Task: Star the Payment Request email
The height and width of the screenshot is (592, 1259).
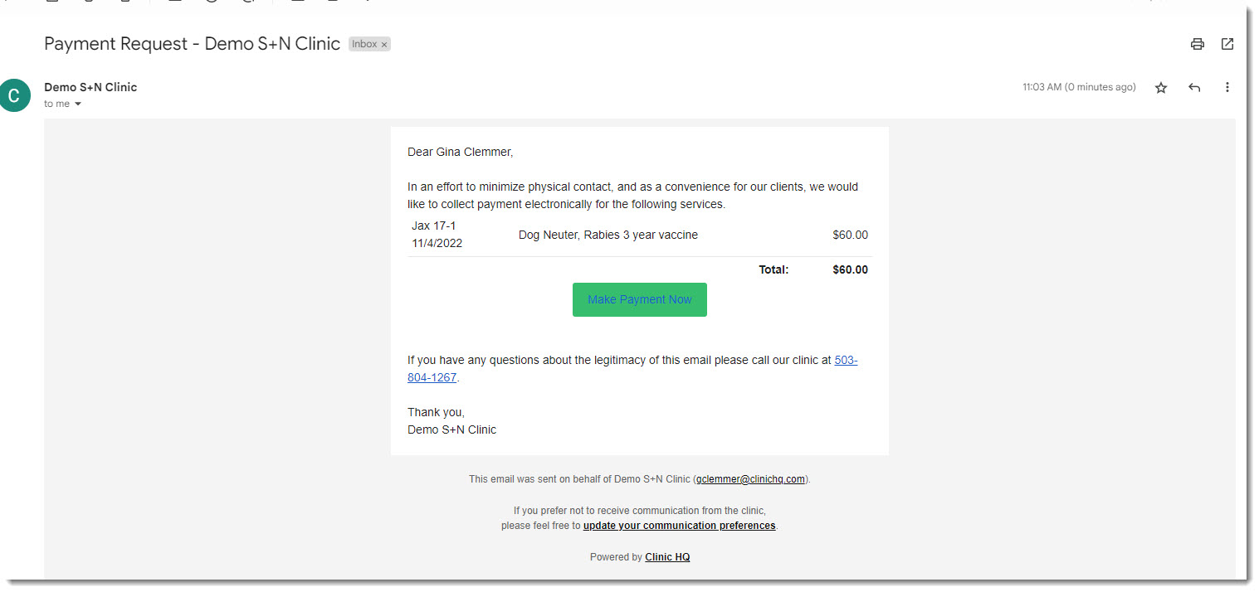Action: [1161, 88]
